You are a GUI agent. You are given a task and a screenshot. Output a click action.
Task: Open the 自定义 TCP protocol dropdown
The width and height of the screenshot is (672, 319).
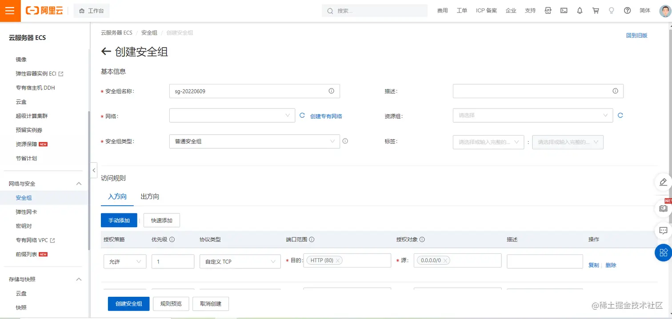240,261
